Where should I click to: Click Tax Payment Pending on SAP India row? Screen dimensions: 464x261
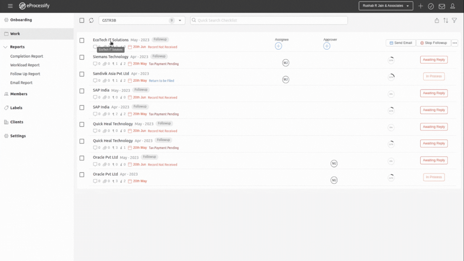(x=163, y=114)
